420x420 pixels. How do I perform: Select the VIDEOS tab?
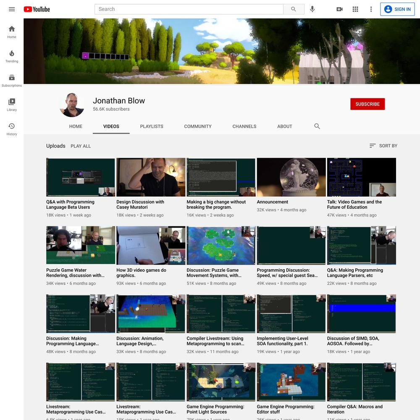pyautogui.click(x=111, y=126)
